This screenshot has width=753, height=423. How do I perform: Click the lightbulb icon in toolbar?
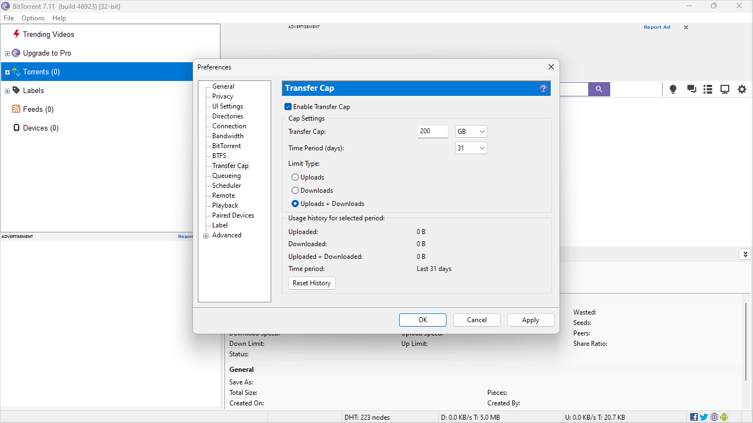click(673, 89)
